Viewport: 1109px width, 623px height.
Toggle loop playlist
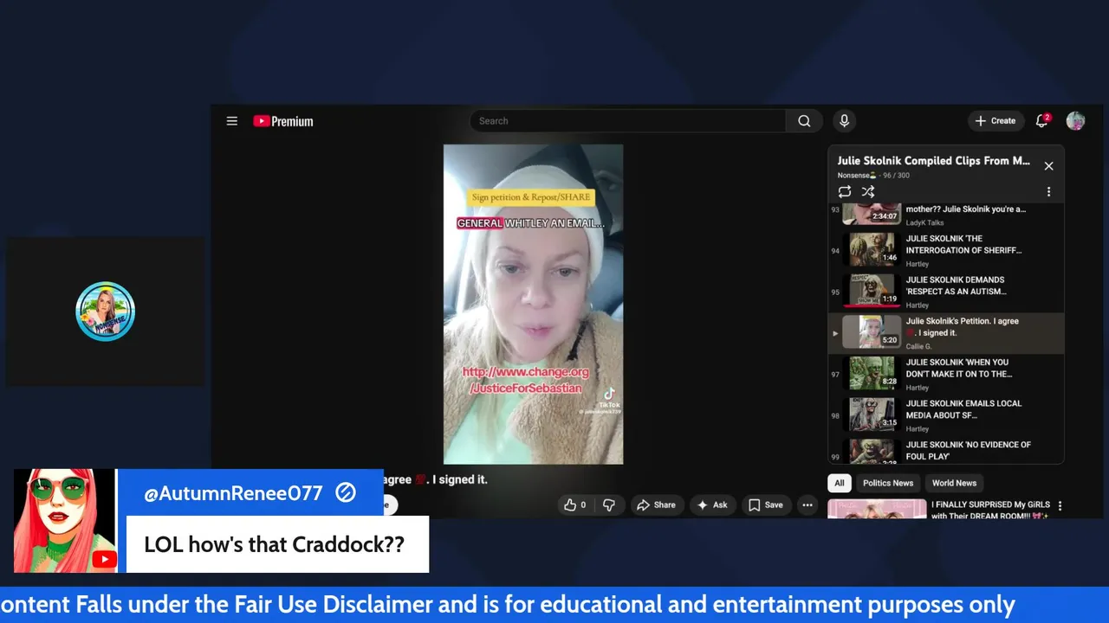[845, 192]
